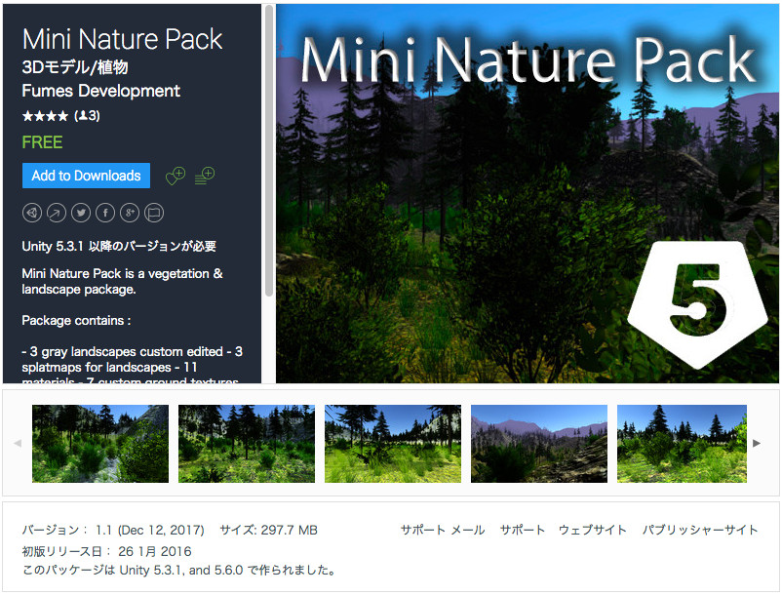Image resolution: width=782 pixels, height=595 pixels.
Task: Open asset in Unity share icon
Action: [x=32, y=213]
